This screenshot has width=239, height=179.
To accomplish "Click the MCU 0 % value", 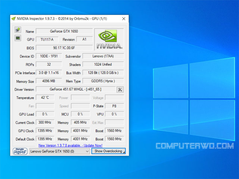I will pos(81,114).
